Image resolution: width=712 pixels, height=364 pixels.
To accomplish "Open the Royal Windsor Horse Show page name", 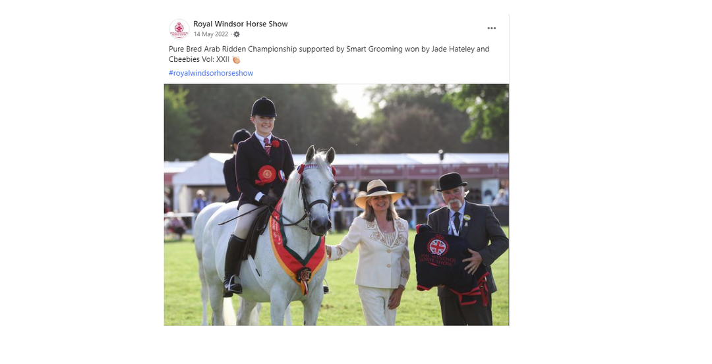I will (240, 24).
